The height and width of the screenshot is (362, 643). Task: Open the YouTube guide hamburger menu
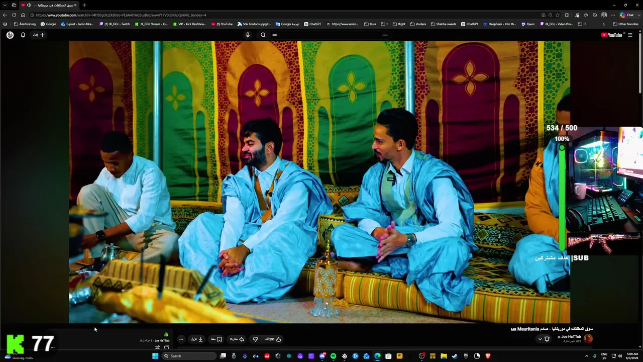point(630,35)
